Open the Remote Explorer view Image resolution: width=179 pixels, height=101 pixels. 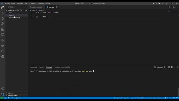coord(3,35)
